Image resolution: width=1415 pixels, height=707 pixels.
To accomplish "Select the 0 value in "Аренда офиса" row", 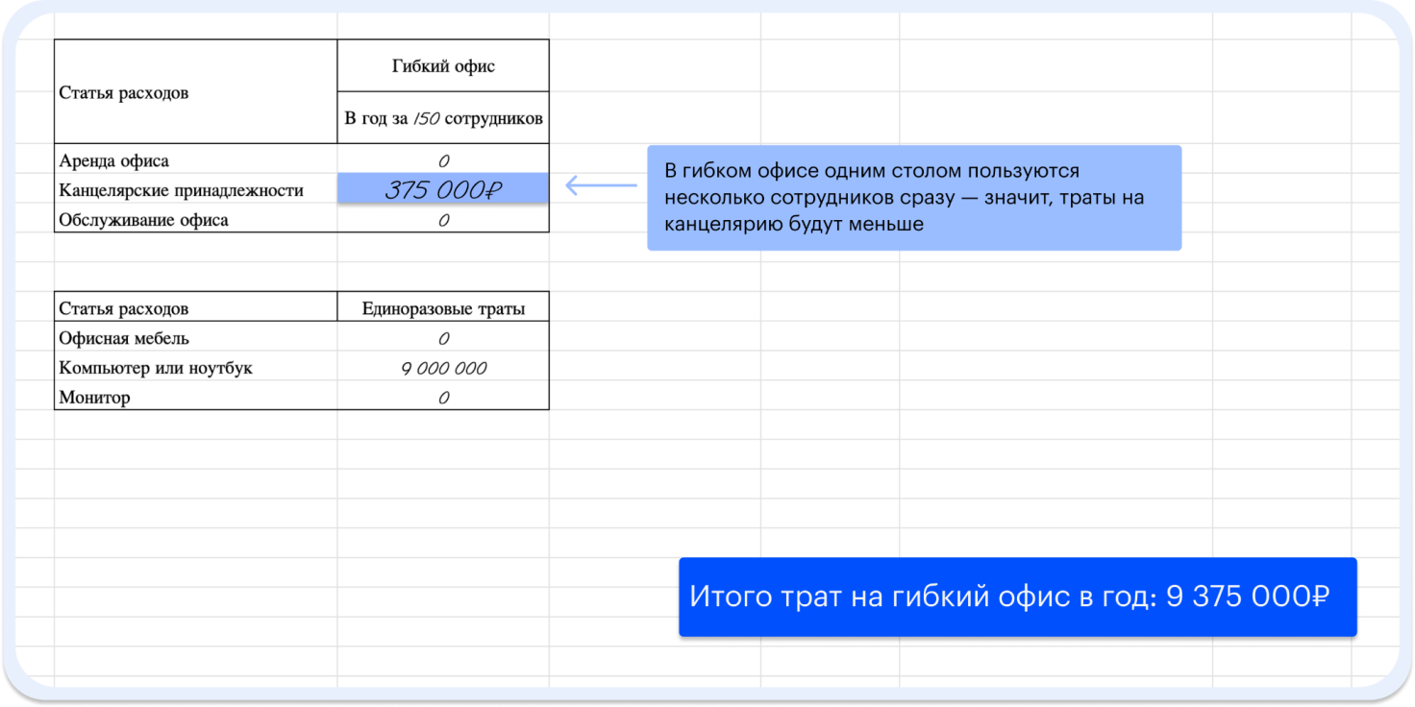I will tap(443, 160).
